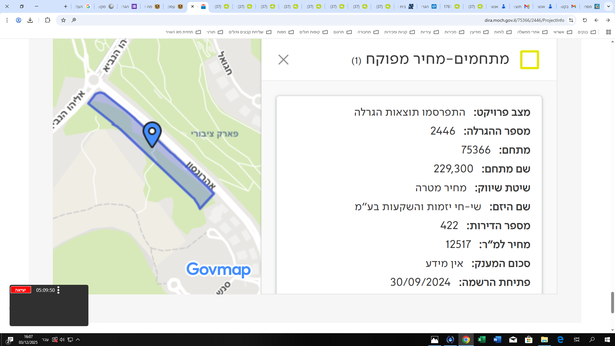Open the Chrome three-dot menu

pos(7,20)
